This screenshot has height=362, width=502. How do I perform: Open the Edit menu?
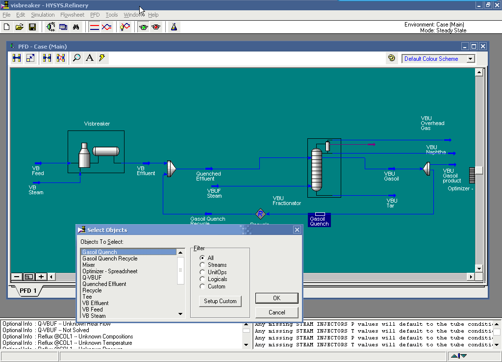pyautogui.click(x=21, y=15)
